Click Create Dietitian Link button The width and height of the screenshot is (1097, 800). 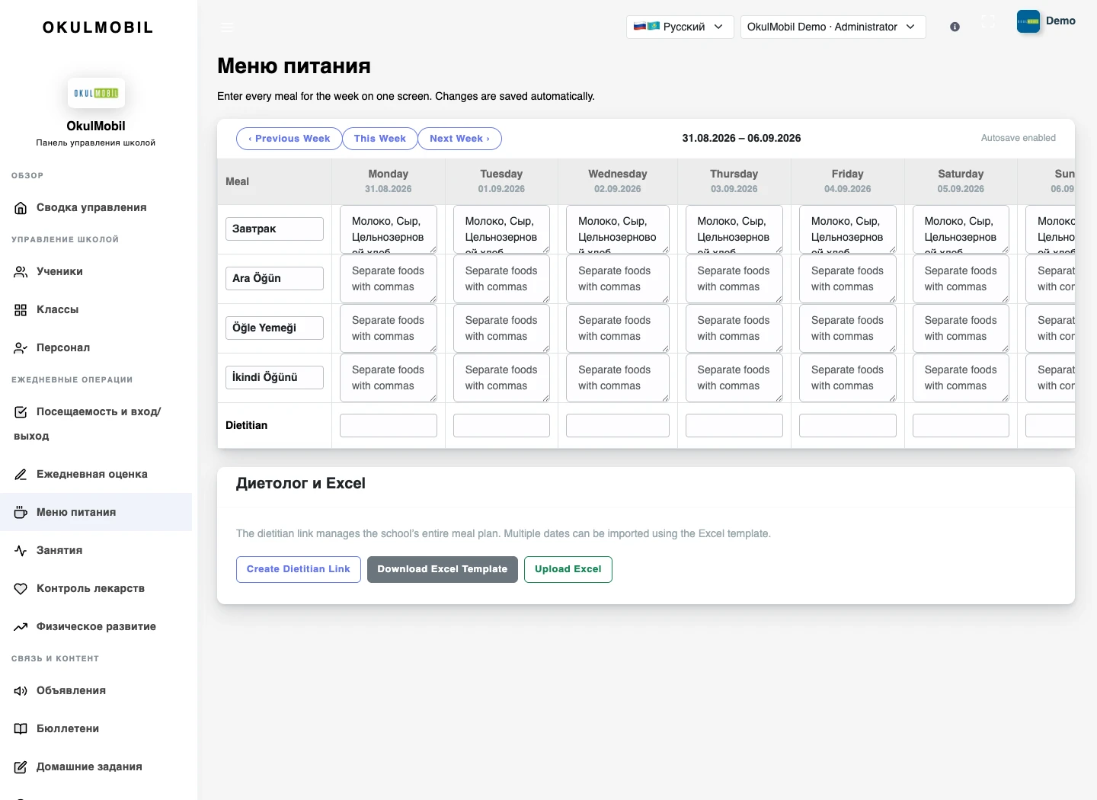point(299,569)
